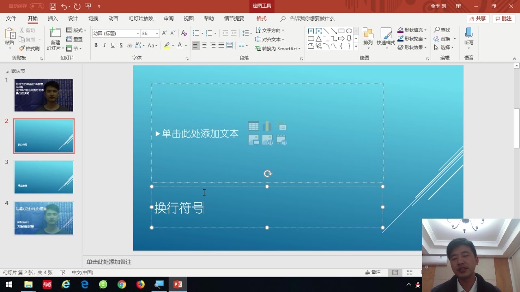The height and width of the screenshot is (292, 520).
Task: Set center text alignment
Action: coord(204,45)
